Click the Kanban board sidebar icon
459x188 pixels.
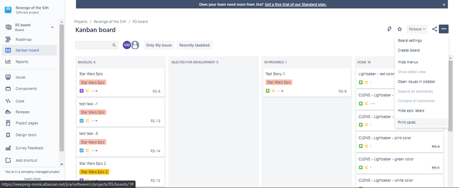coord(8,51)
